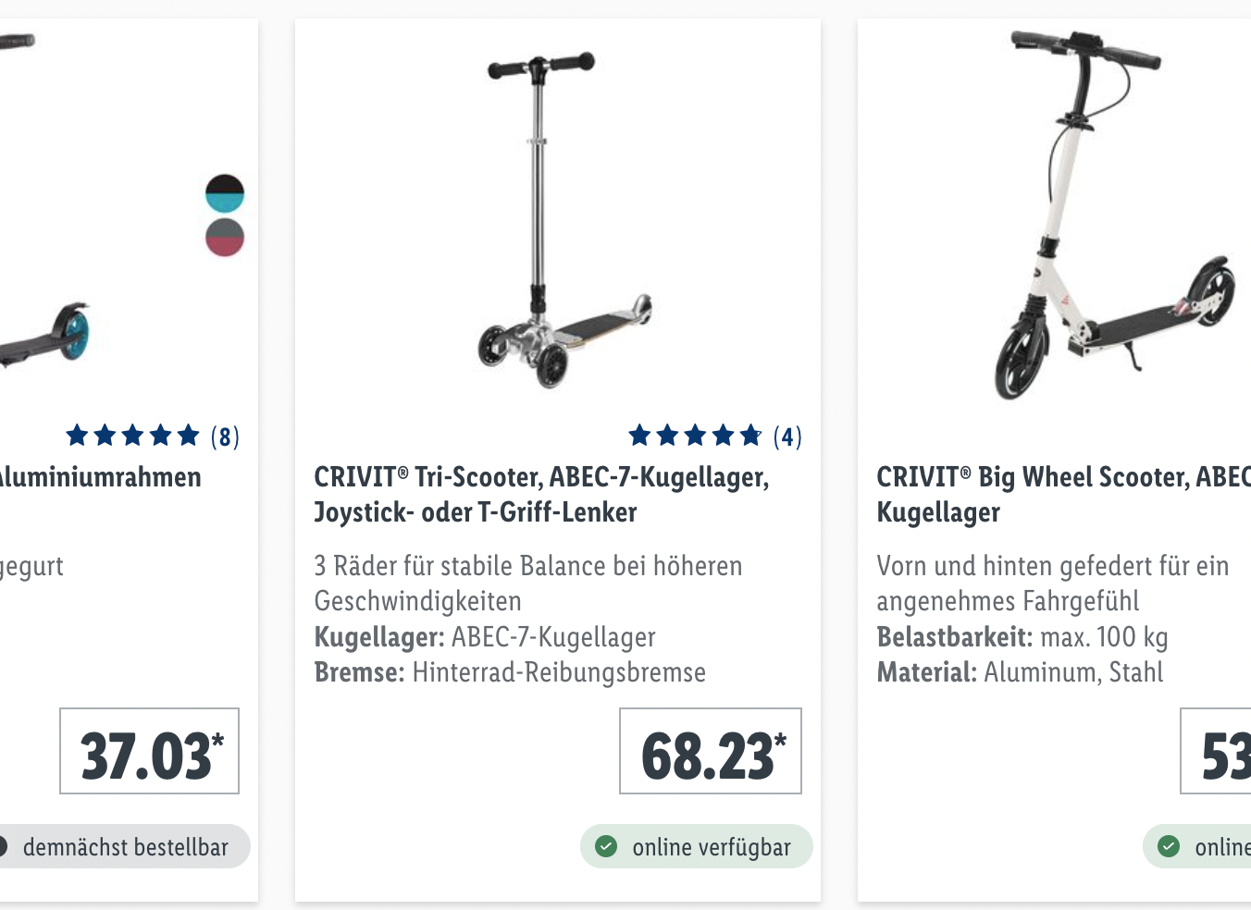Click the Big Wheel Scooter price box
Screen dimensions: 1251x910
click(1216, 751)
